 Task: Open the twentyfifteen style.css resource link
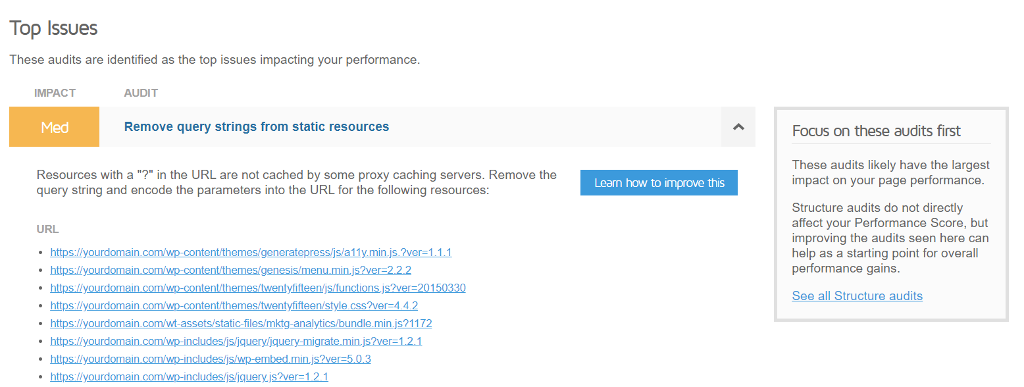(234, 305)
